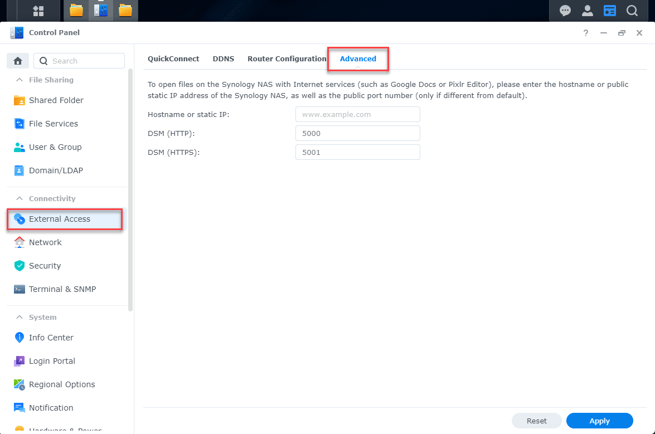Screen dimensions: 655x434
Task: Minimize the Control Panel window
Action: coord(604,33)
